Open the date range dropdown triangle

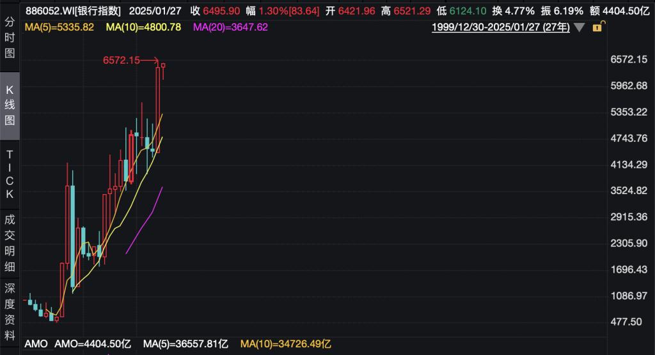[x=579, y=28]
